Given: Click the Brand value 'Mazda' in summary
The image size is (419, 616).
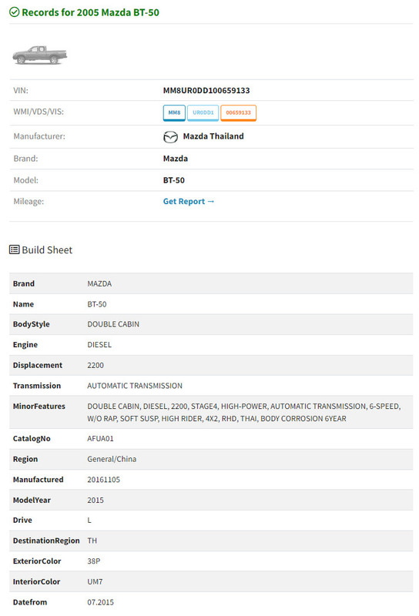Looking at the screenshot, I should click(x=176, y=159).
